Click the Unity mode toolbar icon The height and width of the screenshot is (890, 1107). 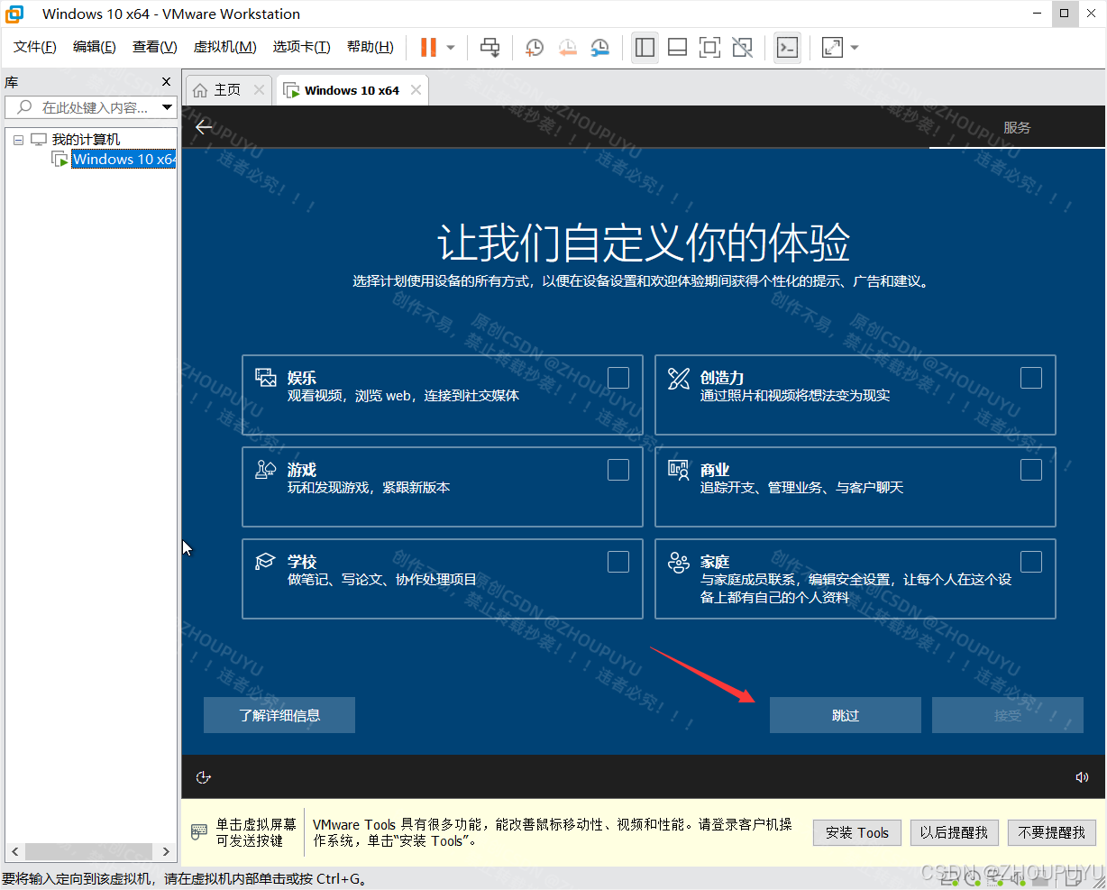(x=742, y=47)
